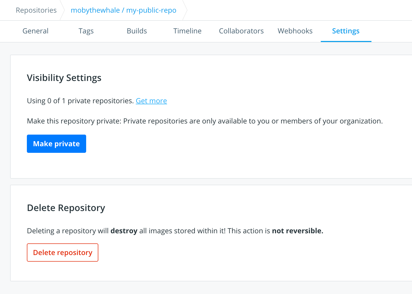Viewport: 412px width, 294px height.
Task: Click the private repositories usage text
Action: pos(80,101)
